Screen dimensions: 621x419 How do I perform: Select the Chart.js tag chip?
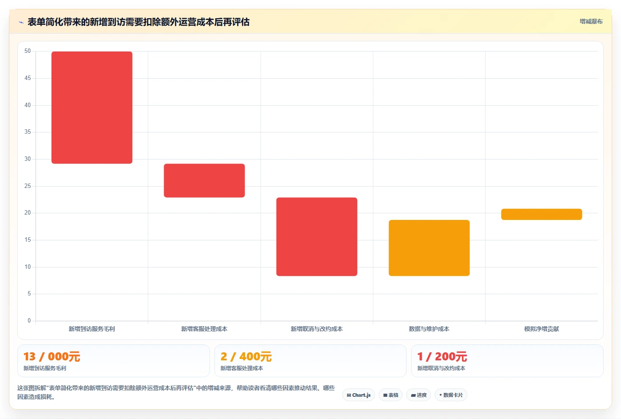pos(359,395)
